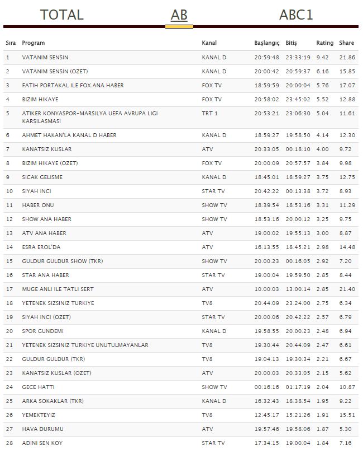This screenshot has height=450, width=363.
Task: Click the Başlangıç column header
Action: [x=266, y=43]
